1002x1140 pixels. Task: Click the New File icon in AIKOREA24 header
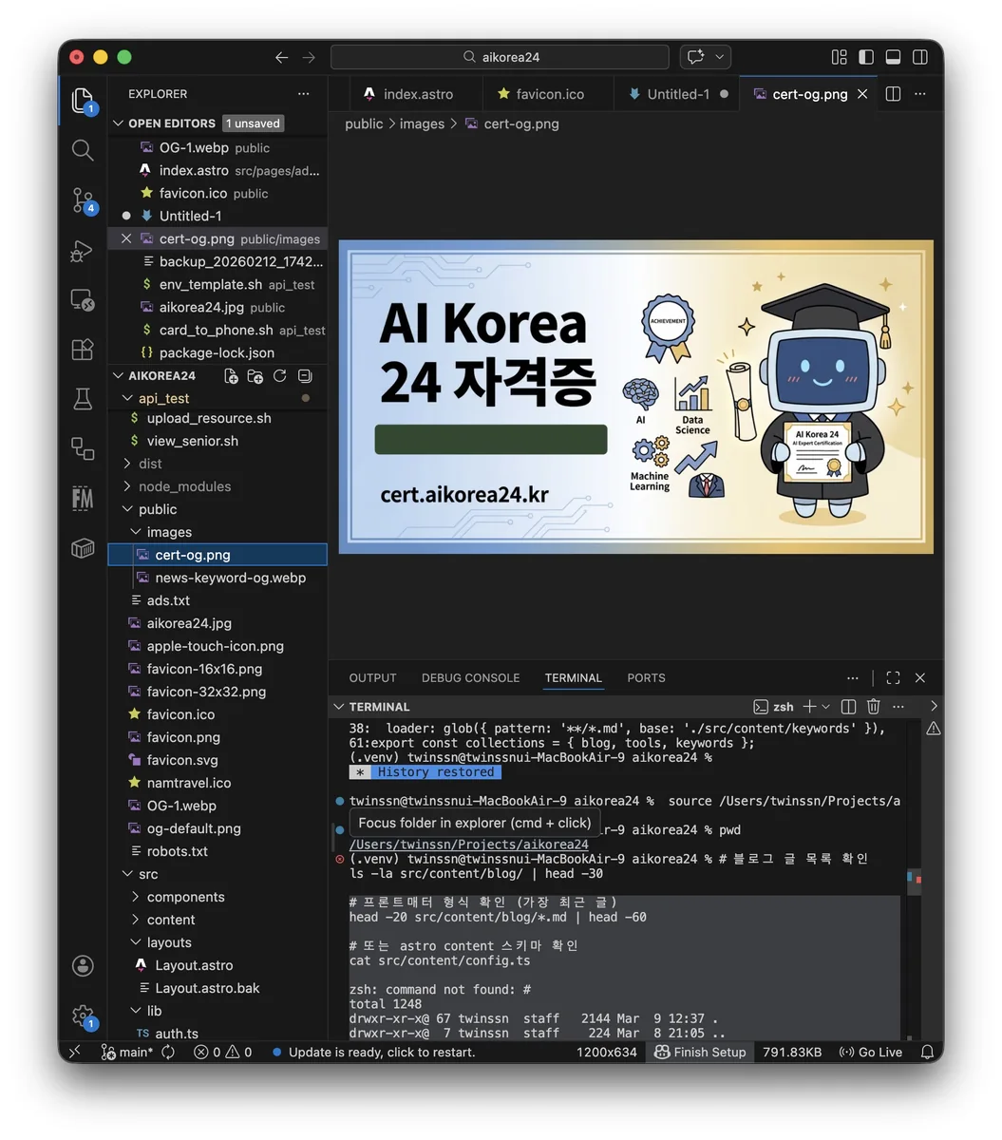pos(231,376)
